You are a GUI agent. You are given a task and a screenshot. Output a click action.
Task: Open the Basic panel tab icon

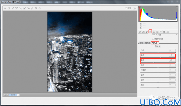[x=140, y=32]
